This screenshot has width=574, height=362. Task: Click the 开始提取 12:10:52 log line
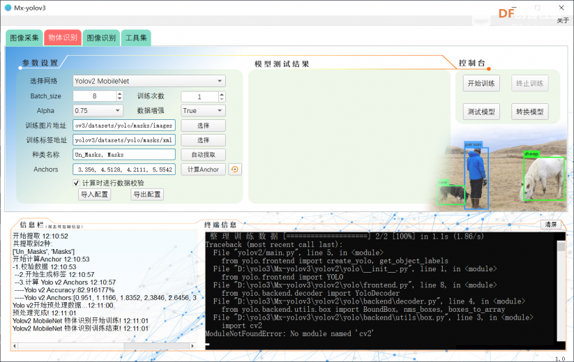(x=40, y=236)
